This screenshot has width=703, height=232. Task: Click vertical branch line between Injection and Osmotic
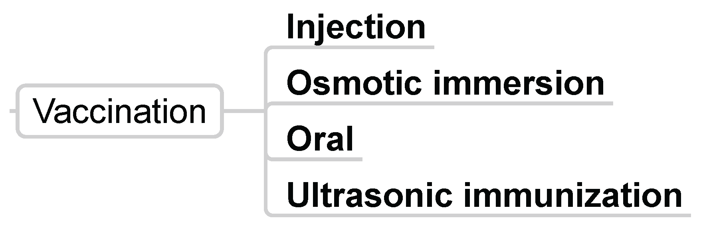[x=266, y=76]
